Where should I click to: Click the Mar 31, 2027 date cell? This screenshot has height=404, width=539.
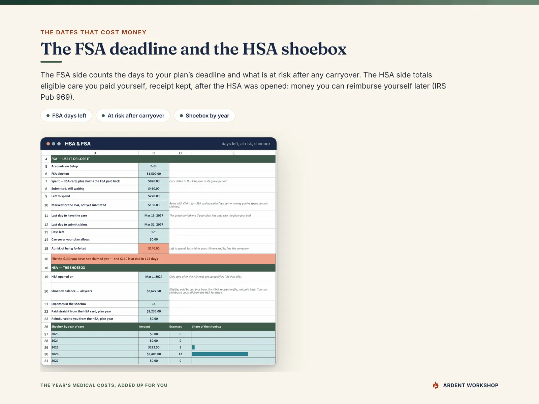154,225
